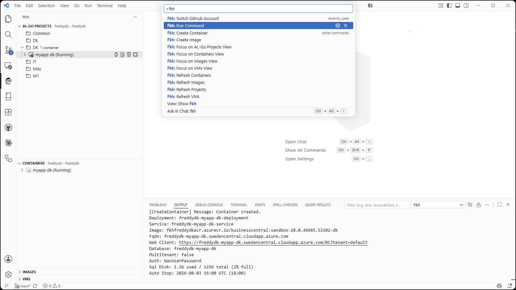
Task: Maximize the bottom panel size
Action: 500,205
